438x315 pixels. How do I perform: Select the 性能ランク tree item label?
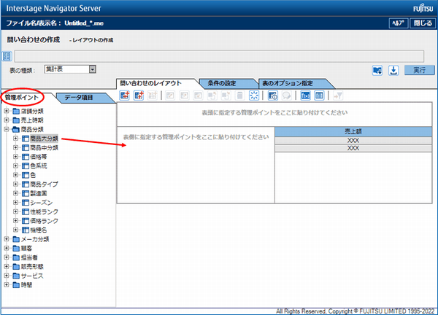pos(44,211)
